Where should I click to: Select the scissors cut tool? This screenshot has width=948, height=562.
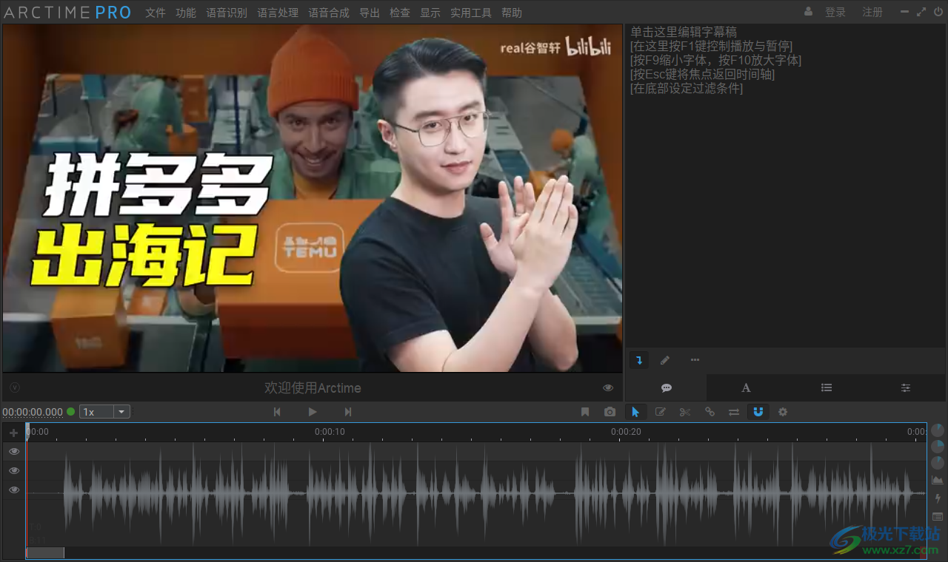tap(685, 412)
